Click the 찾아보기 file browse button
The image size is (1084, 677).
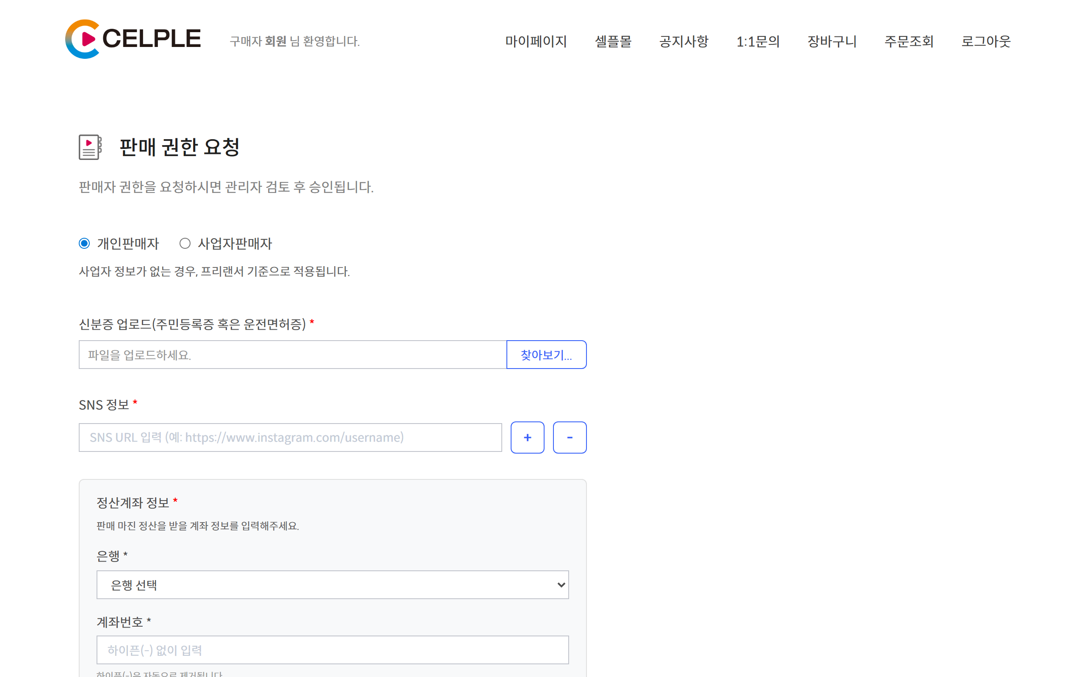(546, 355)
